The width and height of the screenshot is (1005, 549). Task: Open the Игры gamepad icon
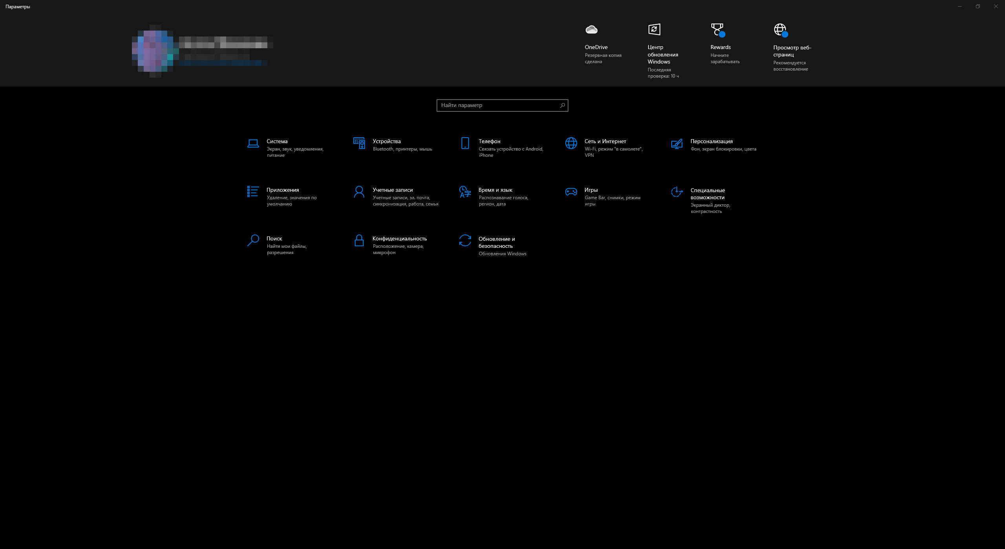click(571, 192)
